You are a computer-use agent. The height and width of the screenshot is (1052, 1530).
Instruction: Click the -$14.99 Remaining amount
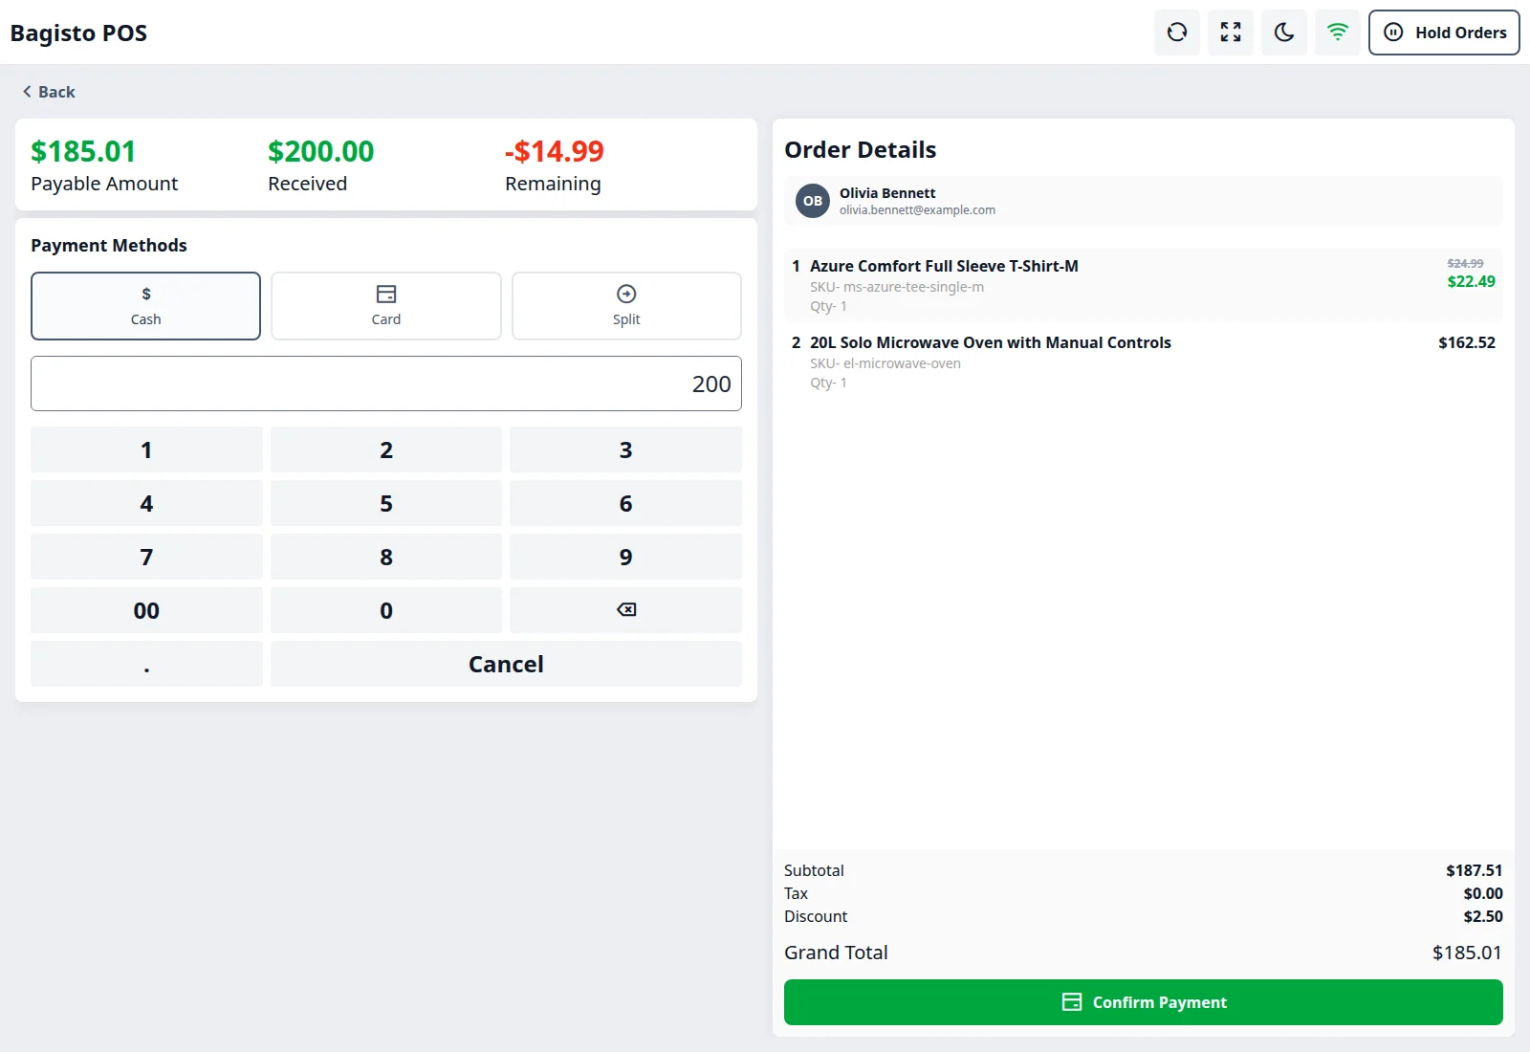[555, 151]
